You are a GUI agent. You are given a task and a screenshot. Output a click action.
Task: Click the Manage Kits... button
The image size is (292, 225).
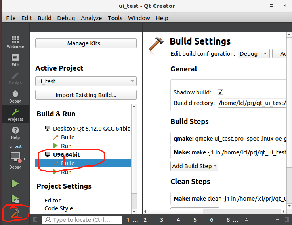[86, 43]
